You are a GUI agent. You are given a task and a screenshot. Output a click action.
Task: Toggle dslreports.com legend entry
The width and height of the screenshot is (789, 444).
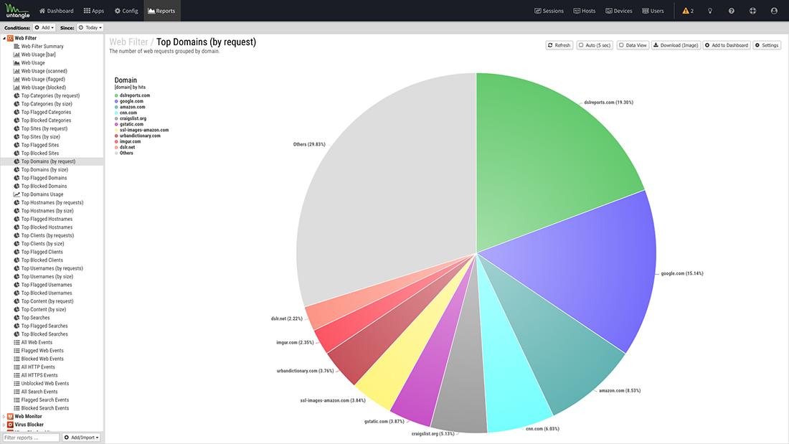[133, 95]
